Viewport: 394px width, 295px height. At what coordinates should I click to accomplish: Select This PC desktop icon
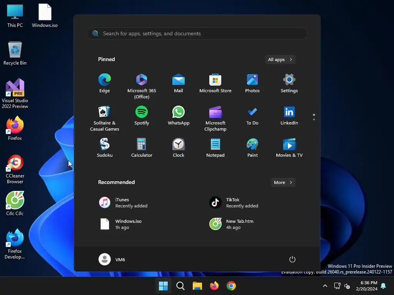15,16
